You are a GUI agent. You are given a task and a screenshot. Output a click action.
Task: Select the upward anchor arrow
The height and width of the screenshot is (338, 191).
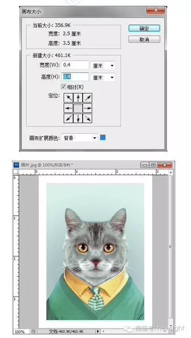click(x=78, y=98)
